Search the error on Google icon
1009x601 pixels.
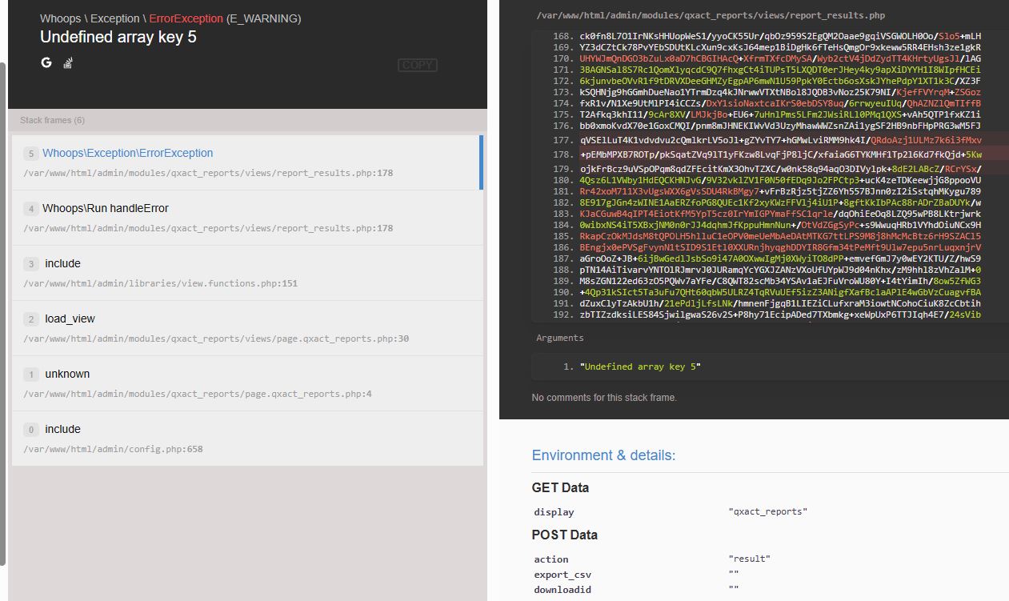click(x=46, y=62)
